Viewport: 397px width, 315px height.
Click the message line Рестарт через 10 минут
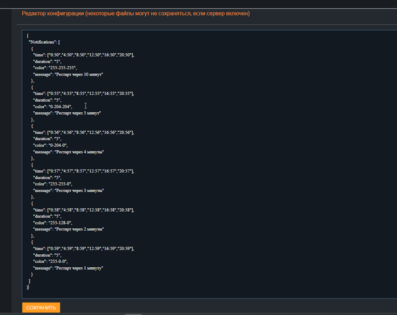click(x=78, y=74)
